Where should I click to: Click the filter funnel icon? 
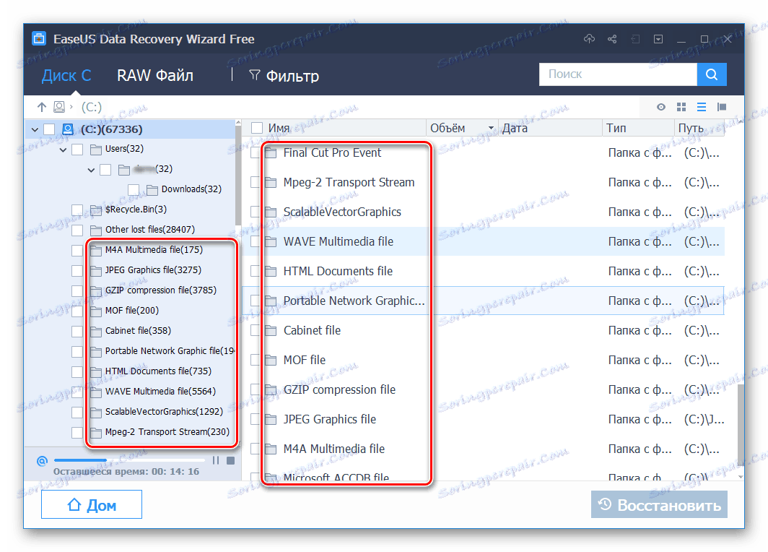point(254,75)
